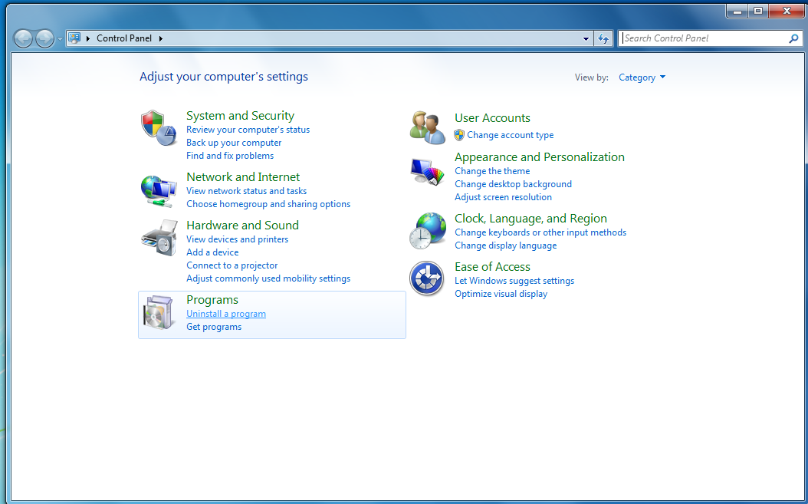
Task: Open the recent pages dropdown arrow
Action: [x=60, y=38]
